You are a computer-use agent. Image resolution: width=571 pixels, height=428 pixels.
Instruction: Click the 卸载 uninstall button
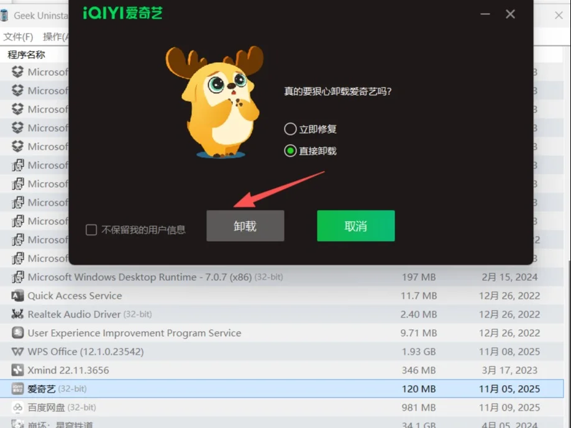245,225
